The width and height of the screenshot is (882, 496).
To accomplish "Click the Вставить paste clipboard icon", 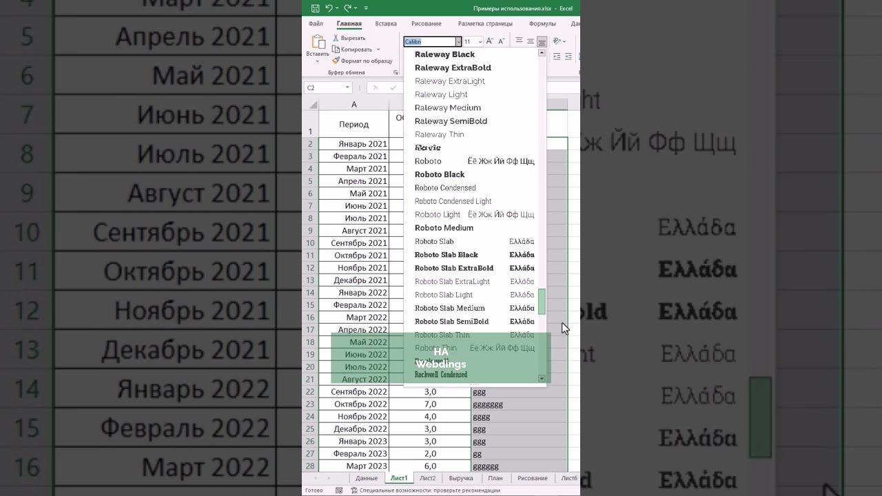I will pyautogui.click(x=318, y=41).
